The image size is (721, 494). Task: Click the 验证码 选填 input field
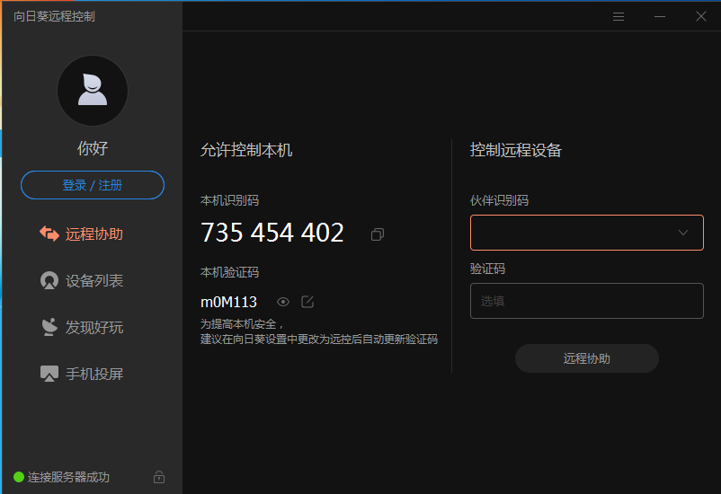587,301
